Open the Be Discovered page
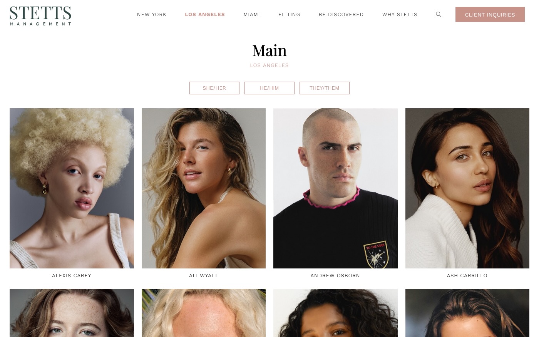The image size is (539, 337). tap(341, 14)
